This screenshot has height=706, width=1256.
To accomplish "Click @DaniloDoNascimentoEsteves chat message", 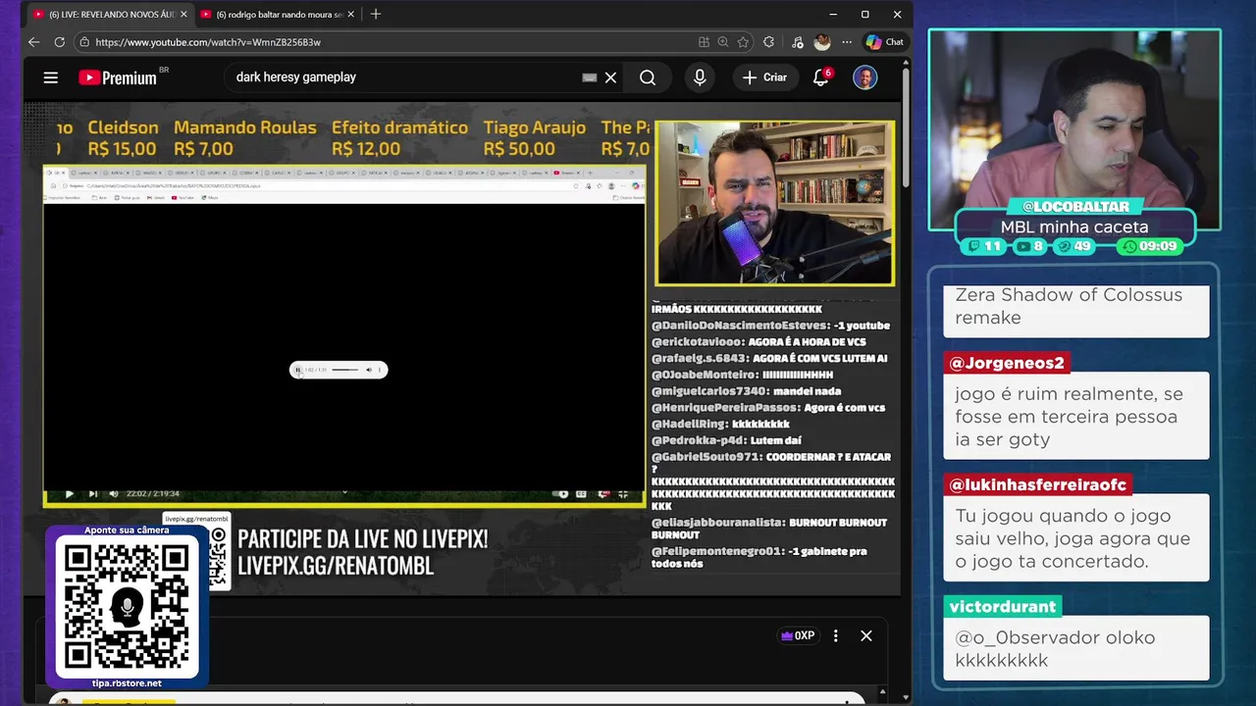I will 770,326.
